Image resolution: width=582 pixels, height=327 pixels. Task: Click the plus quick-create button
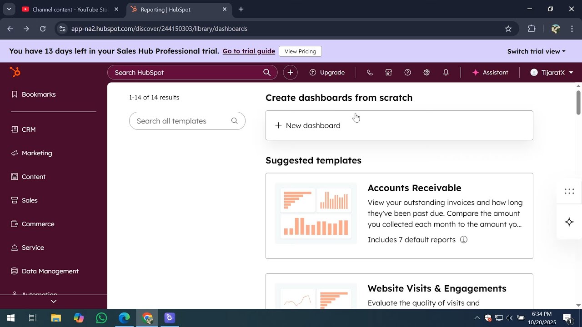pyautogui.click(x=291, y=73)
